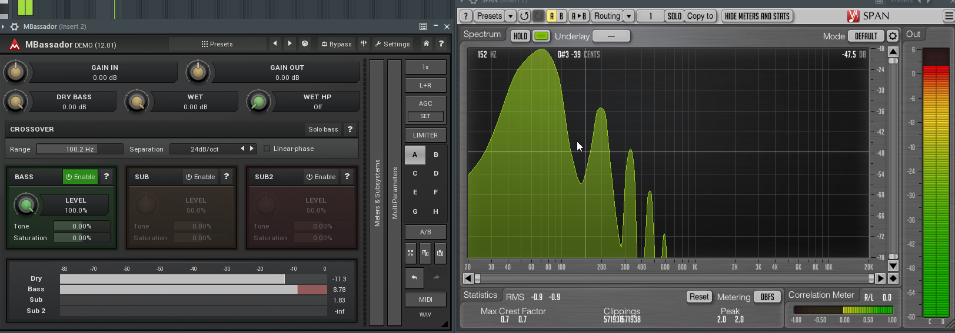Select SPAN state A
Screen dimensions: 955x333
(552, 16)
